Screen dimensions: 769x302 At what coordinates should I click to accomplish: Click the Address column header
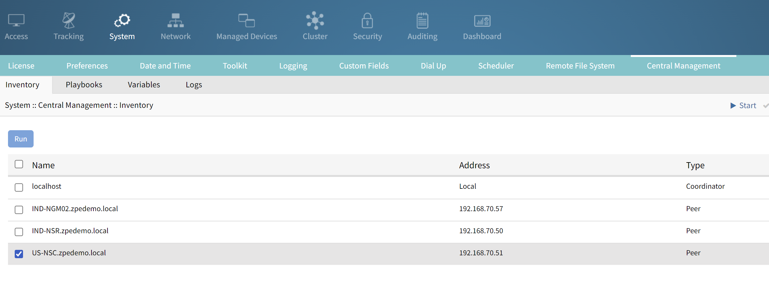click(474, 165)
